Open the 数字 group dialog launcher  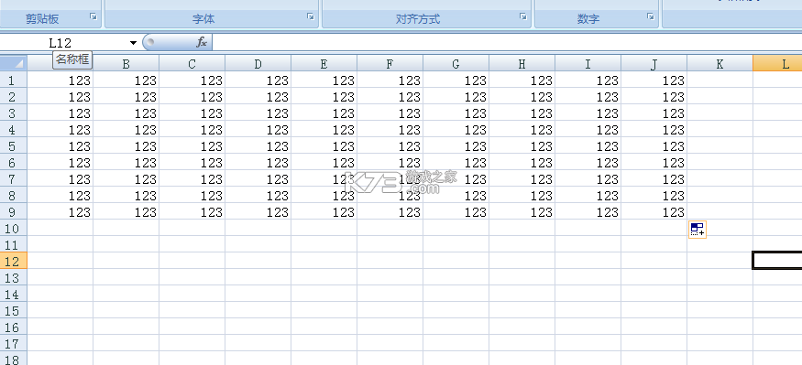click(650, 16)
